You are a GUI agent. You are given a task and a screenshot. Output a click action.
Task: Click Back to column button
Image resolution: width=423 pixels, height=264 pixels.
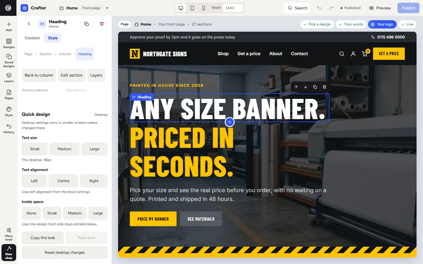pos(39,75)
